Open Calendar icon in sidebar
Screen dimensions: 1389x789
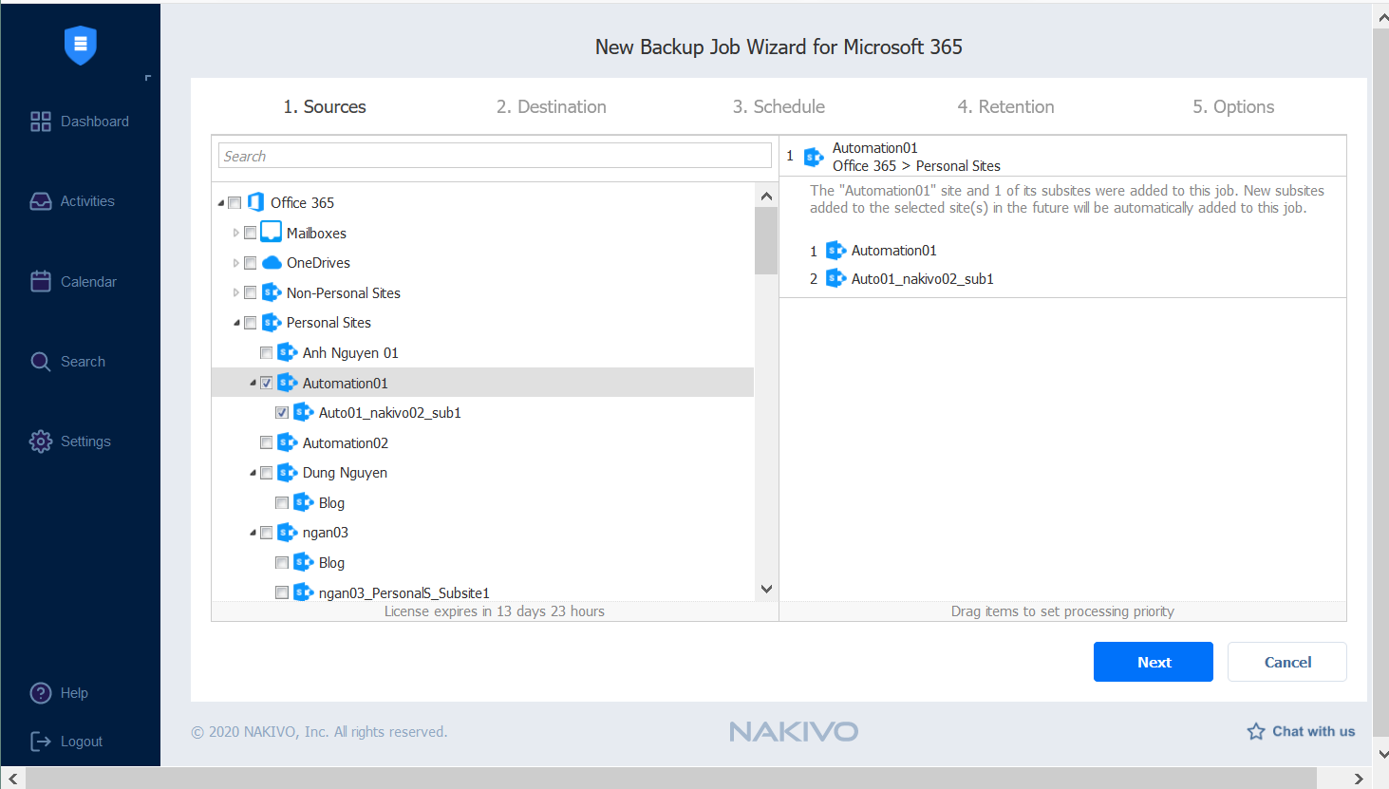pos(41,281)
